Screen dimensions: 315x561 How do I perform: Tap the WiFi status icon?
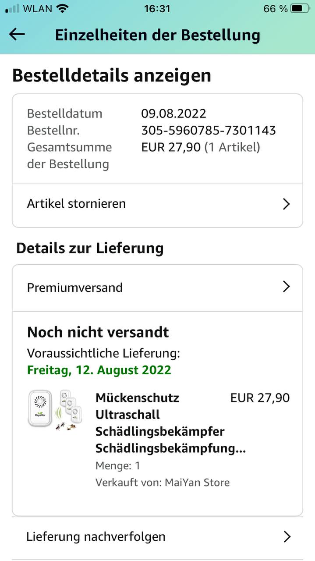(x=63, y=8)
